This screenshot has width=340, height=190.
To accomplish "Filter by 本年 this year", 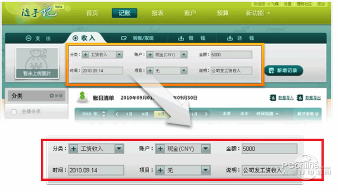I will pos(244,114).
